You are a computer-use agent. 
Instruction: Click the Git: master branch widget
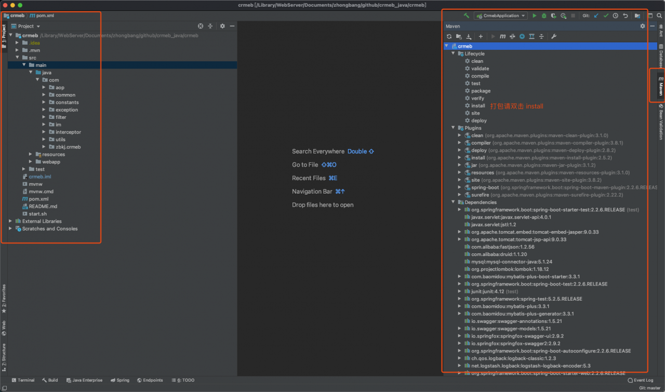(650, 388)
